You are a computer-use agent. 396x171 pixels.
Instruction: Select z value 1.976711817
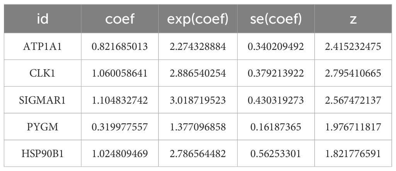click(353, 127)
